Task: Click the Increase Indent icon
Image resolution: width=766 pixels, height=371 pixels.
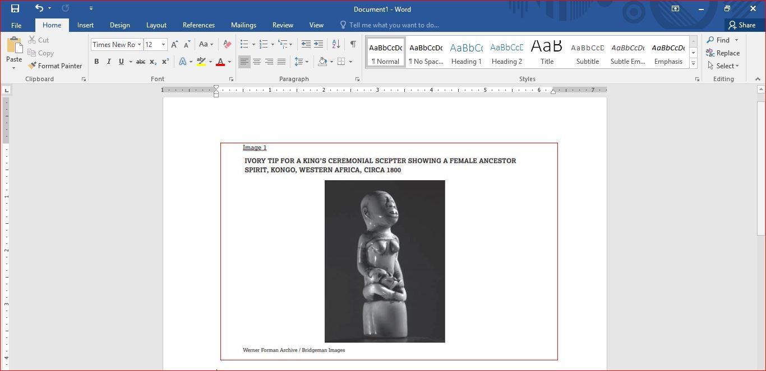Action: click(319, 44)
